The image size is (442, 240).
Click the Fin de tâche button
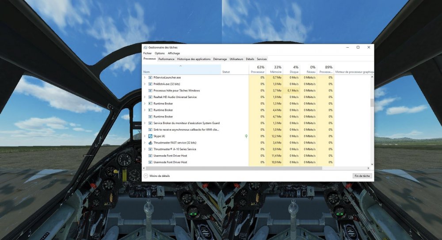point(362,176)
